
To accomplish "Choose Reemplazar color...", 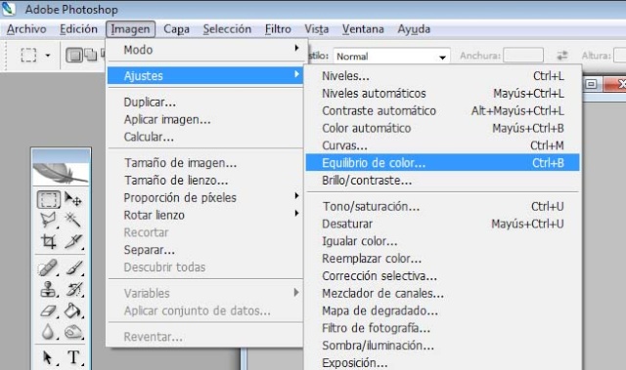I will coord(442,259).
